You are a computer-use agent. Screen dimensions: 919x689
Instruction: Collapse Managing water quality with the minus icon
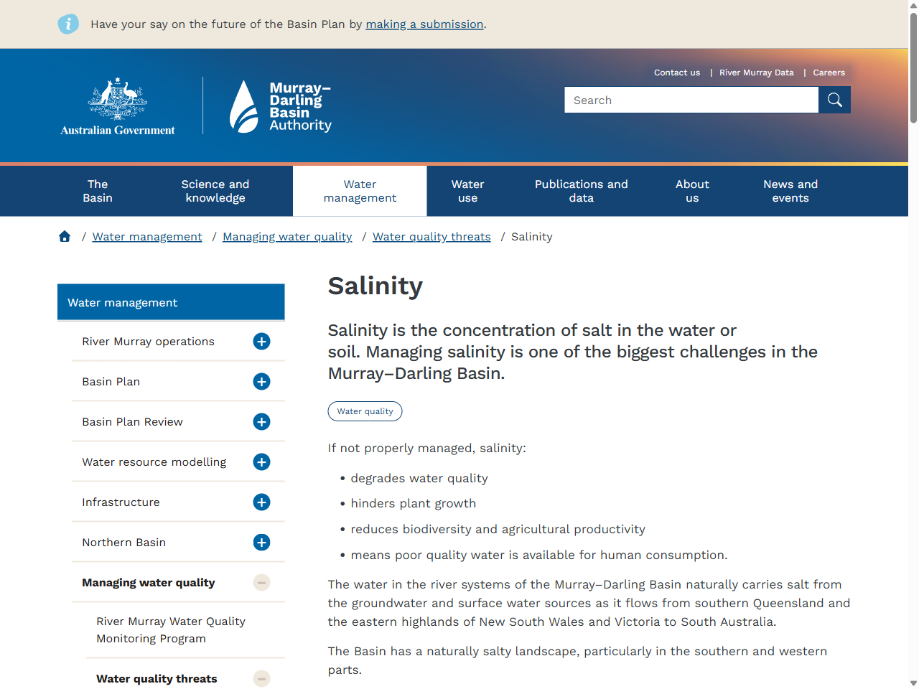coord(261,582)
